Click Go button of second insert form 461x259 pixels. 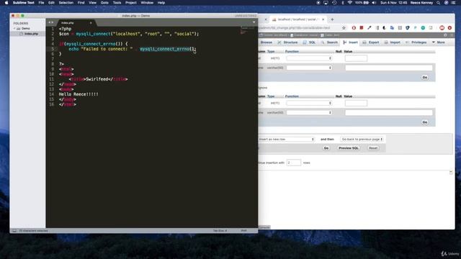(x=425, y=122)
